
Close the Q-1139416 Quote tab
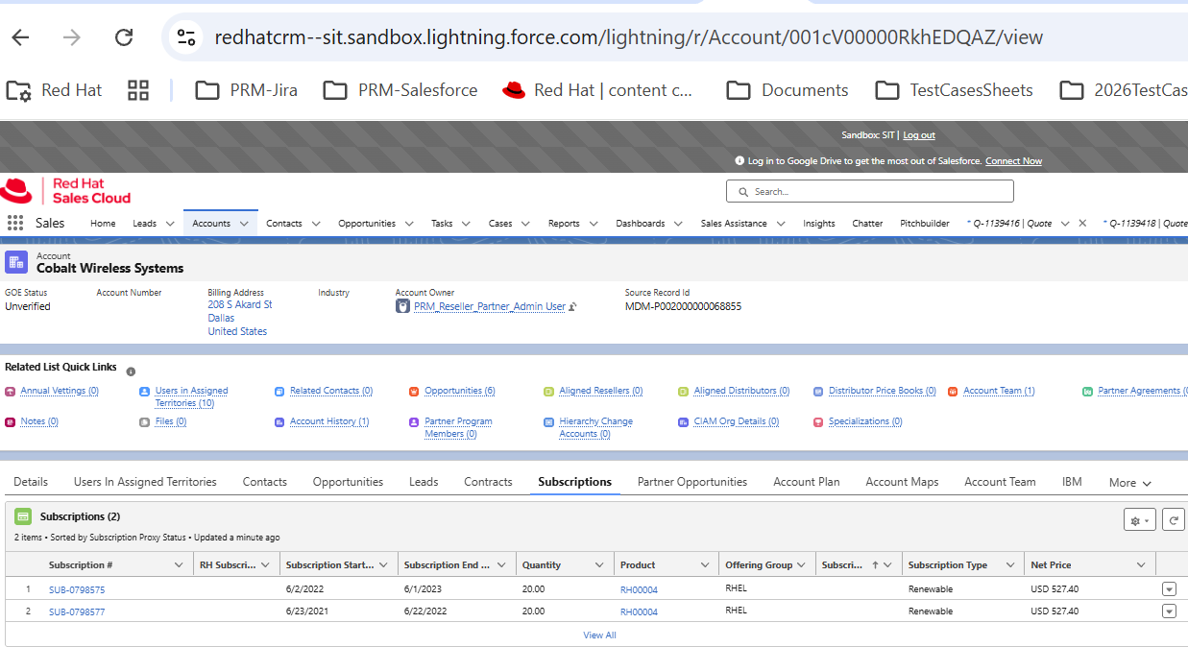coord(1082,223)
